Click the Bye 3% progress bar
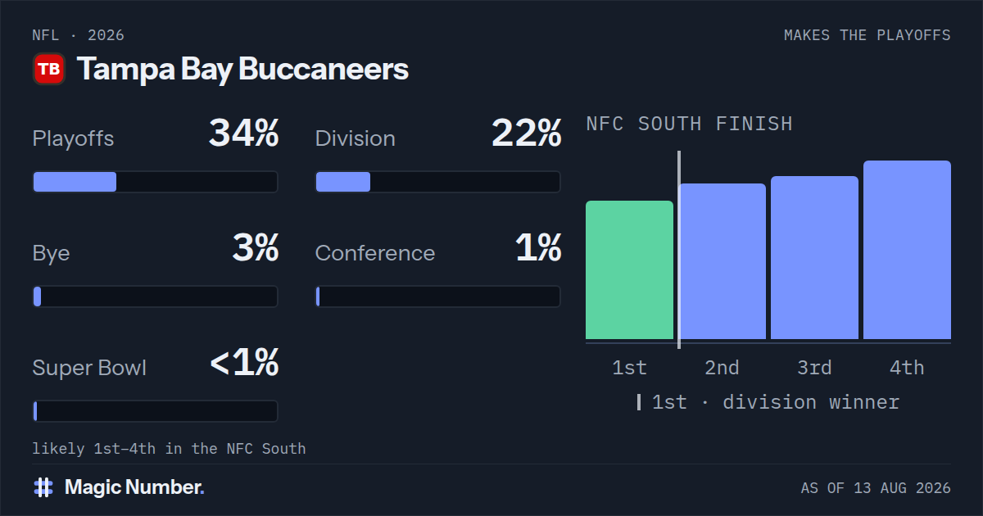This screenshot has height=516, width=983. (x=156, y=296)
